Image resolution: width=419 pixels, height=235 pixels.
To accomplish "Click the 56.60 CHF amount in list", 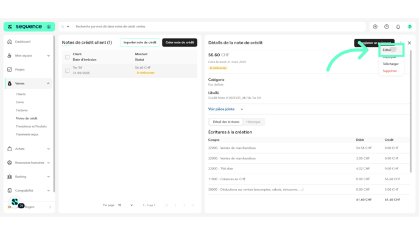I will pos(143,67).
